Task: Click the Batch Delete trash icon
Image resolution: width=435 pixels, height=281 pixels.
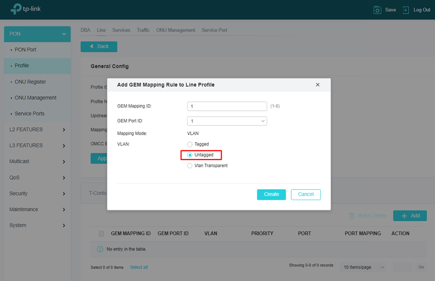Action: [352, 216]
